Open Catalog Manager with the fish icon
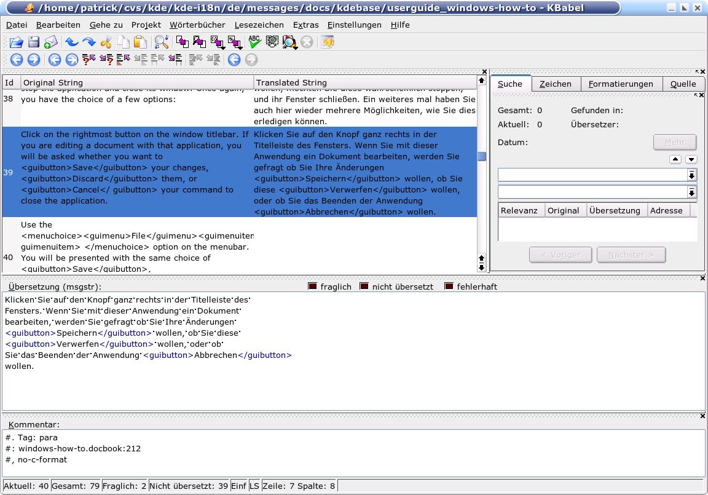The image size is (708, 495). pos(328,42)
